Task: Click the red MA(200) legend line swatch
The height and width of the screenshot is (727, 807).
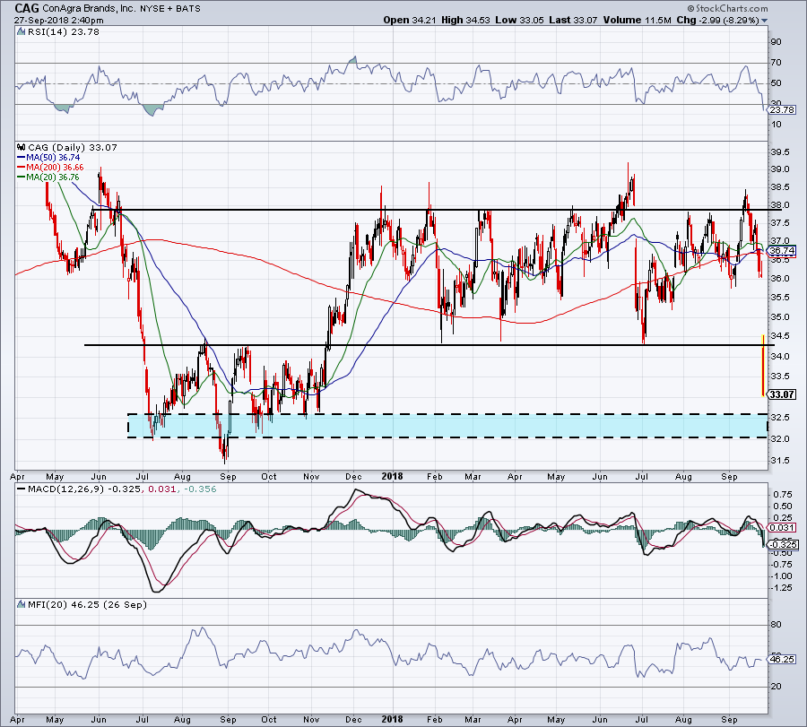Action: click(22, 168)
